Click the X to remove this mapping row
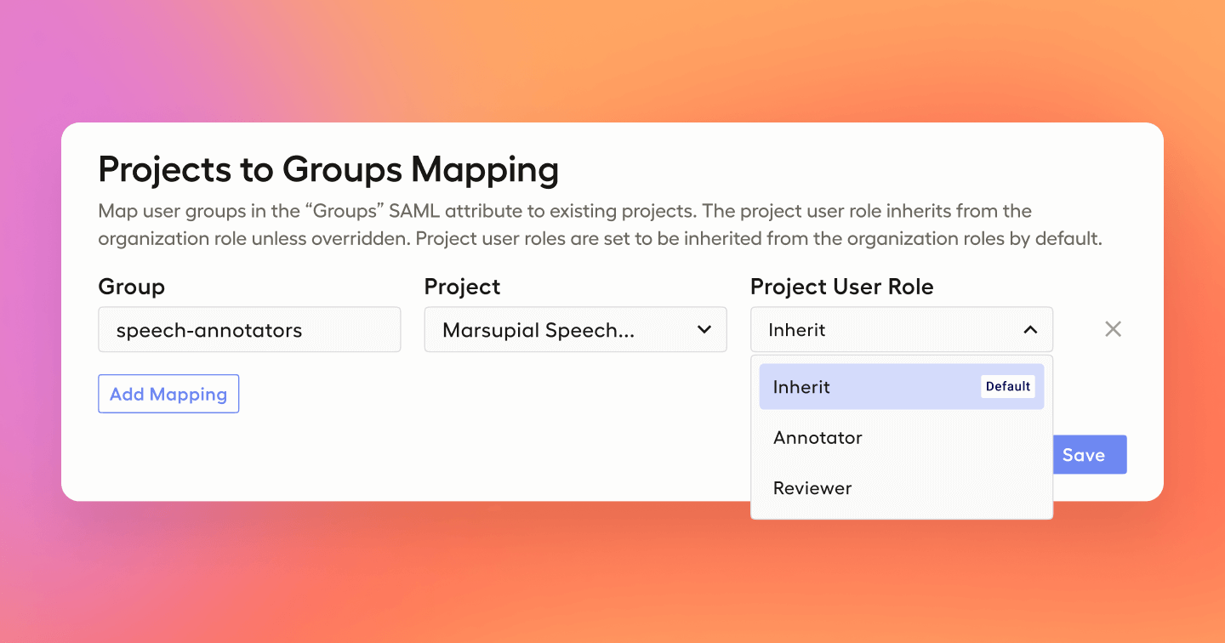The image size is (1225, 643). click(1113, 329)
